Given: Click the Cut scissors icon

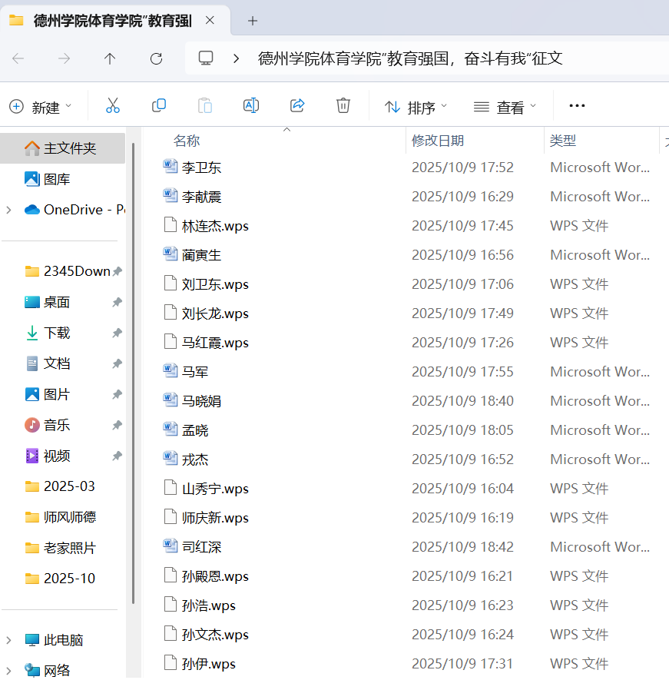Looking at the screenshot, I should (x=113, y=106).
